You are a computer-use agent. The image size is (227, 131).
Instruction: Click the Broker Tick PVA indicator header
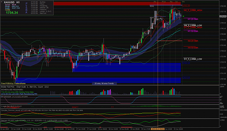[x=25, y=87]
